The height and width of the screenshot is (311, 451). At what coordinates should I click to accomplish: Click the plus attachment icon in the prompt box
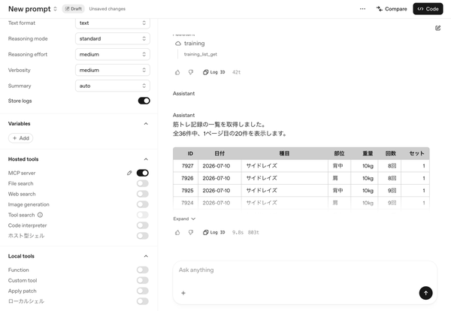pos(183,293)
